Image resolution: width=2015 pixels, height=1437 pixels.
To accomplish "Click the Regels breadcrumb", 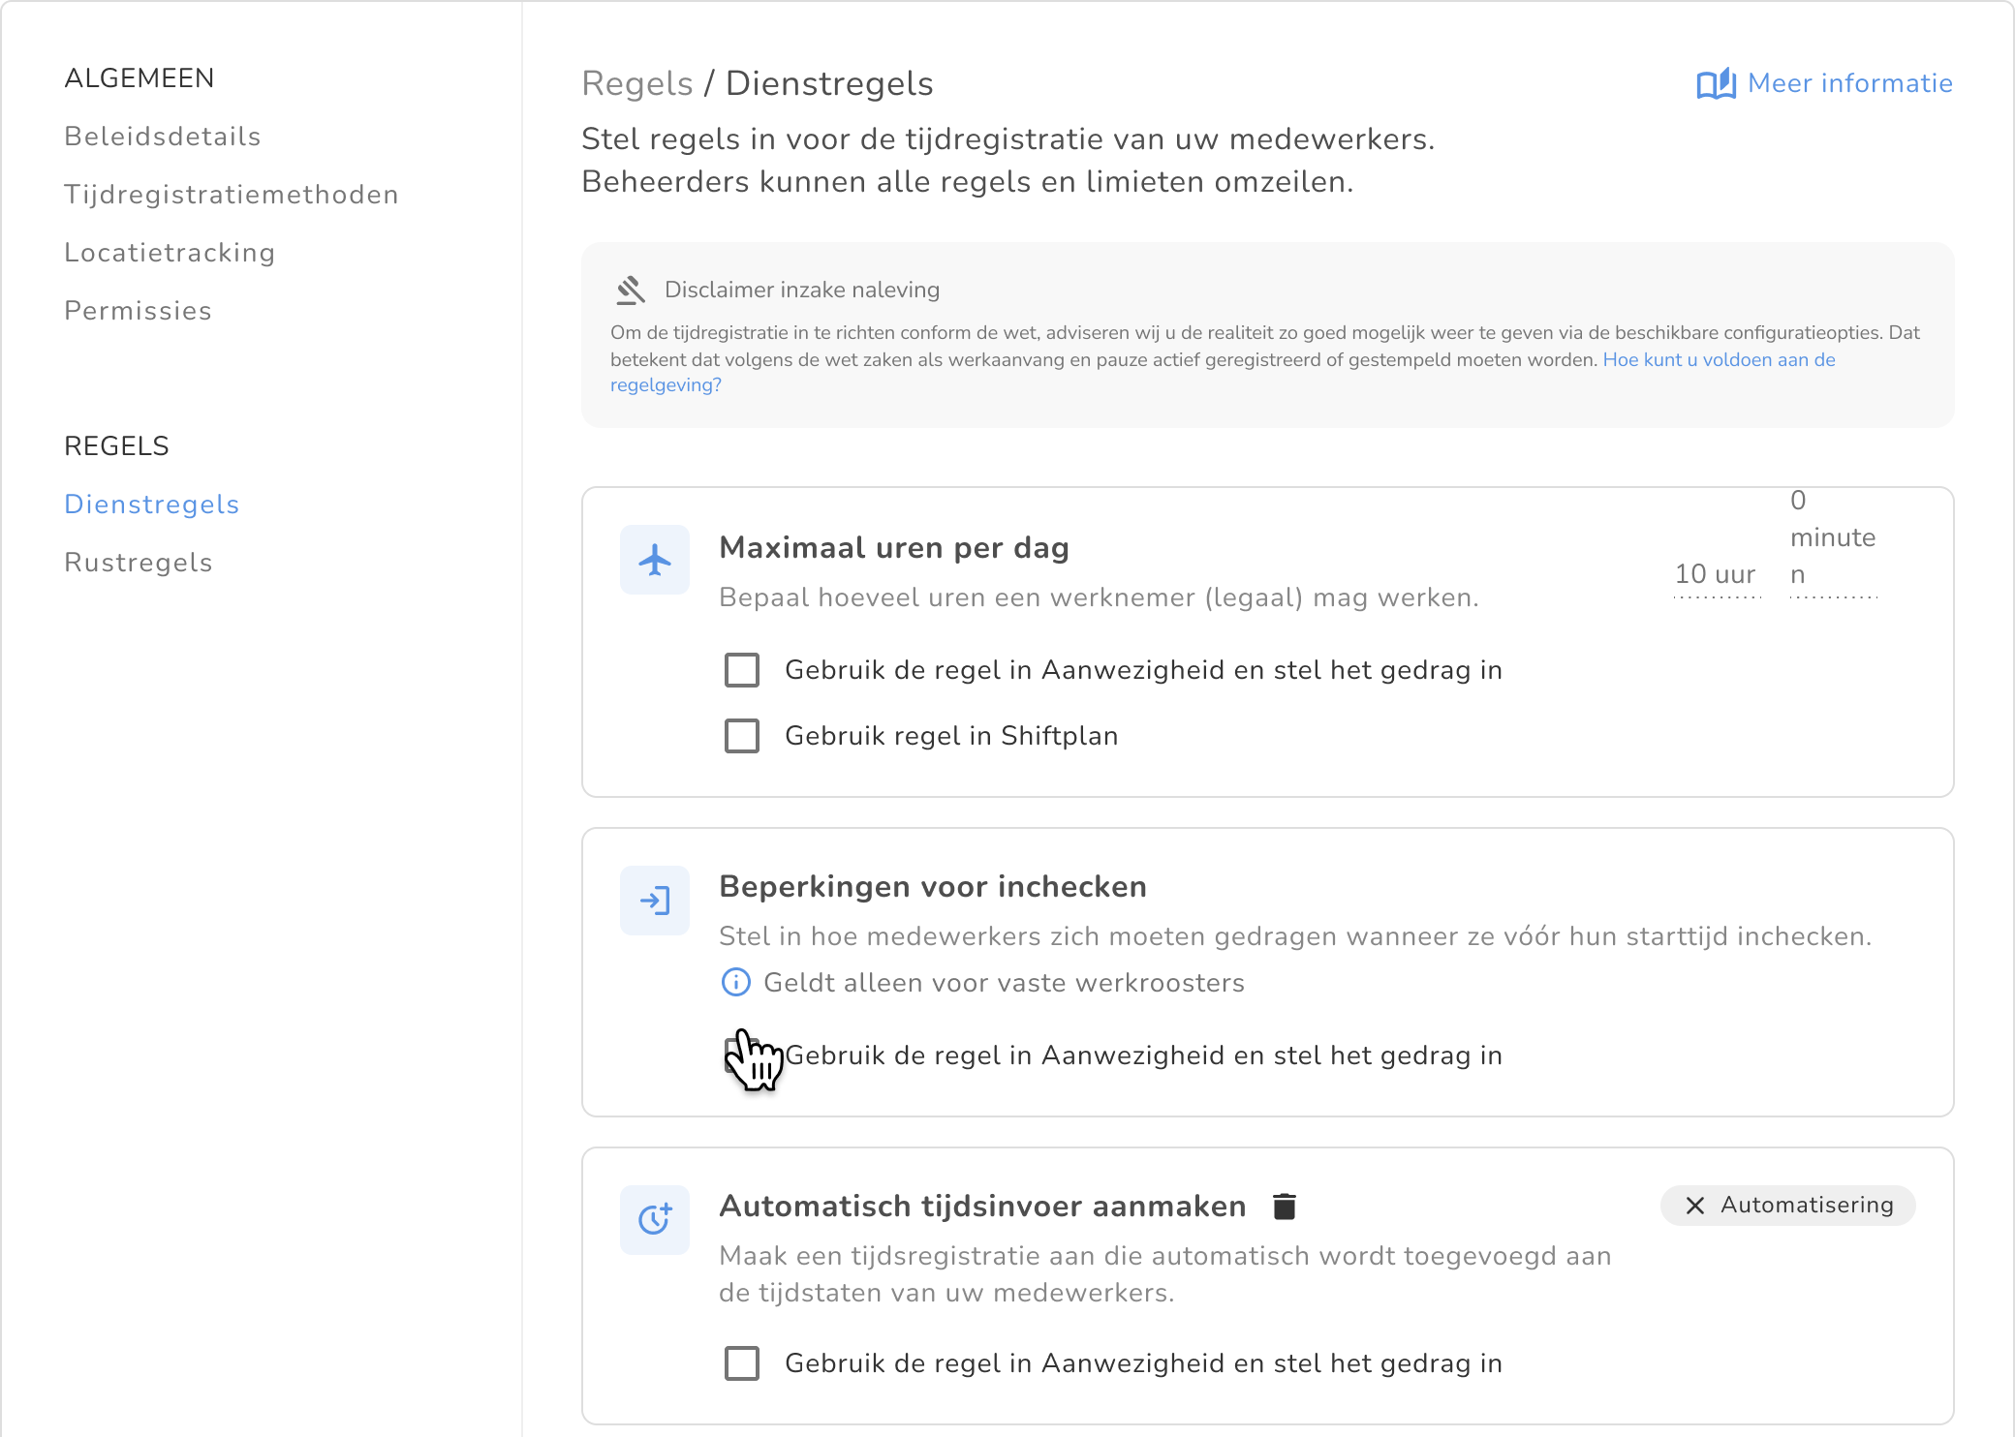I will pos(637,84).
